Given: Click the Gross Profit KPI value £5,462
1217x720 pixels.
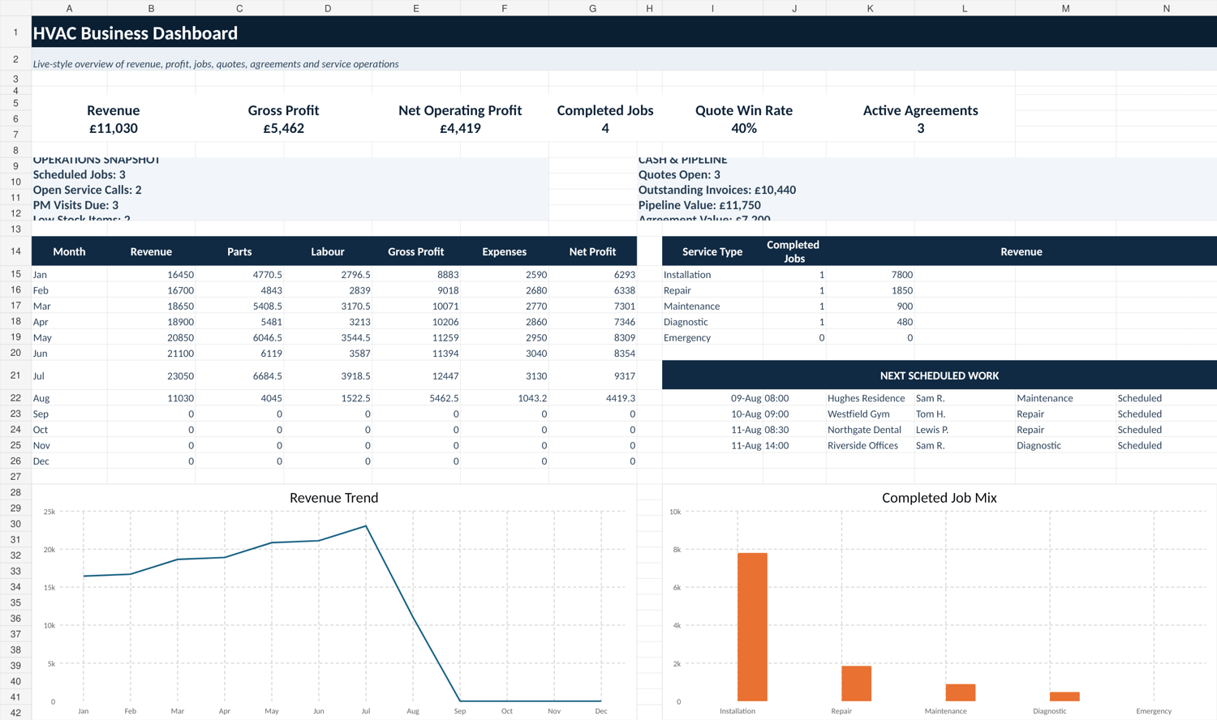Looking at the screenshot, I should click(283, 128).
